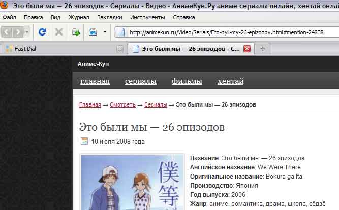Go to главная in site navigation
This screenshot has height=210, width=339.
[95, 81]
